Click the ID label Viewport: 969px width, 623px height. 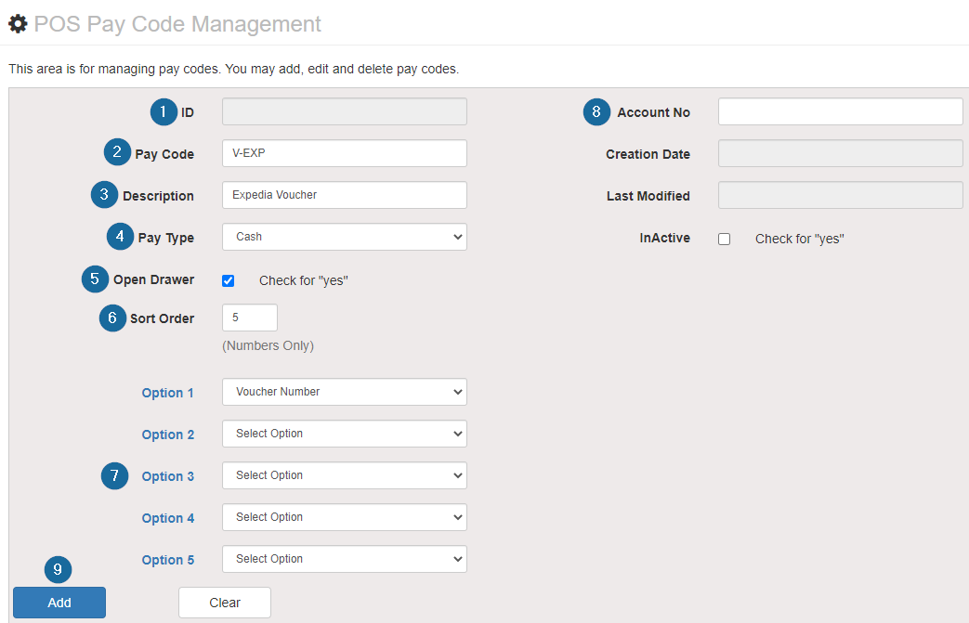pyautogui.click(x=188, y=112)
